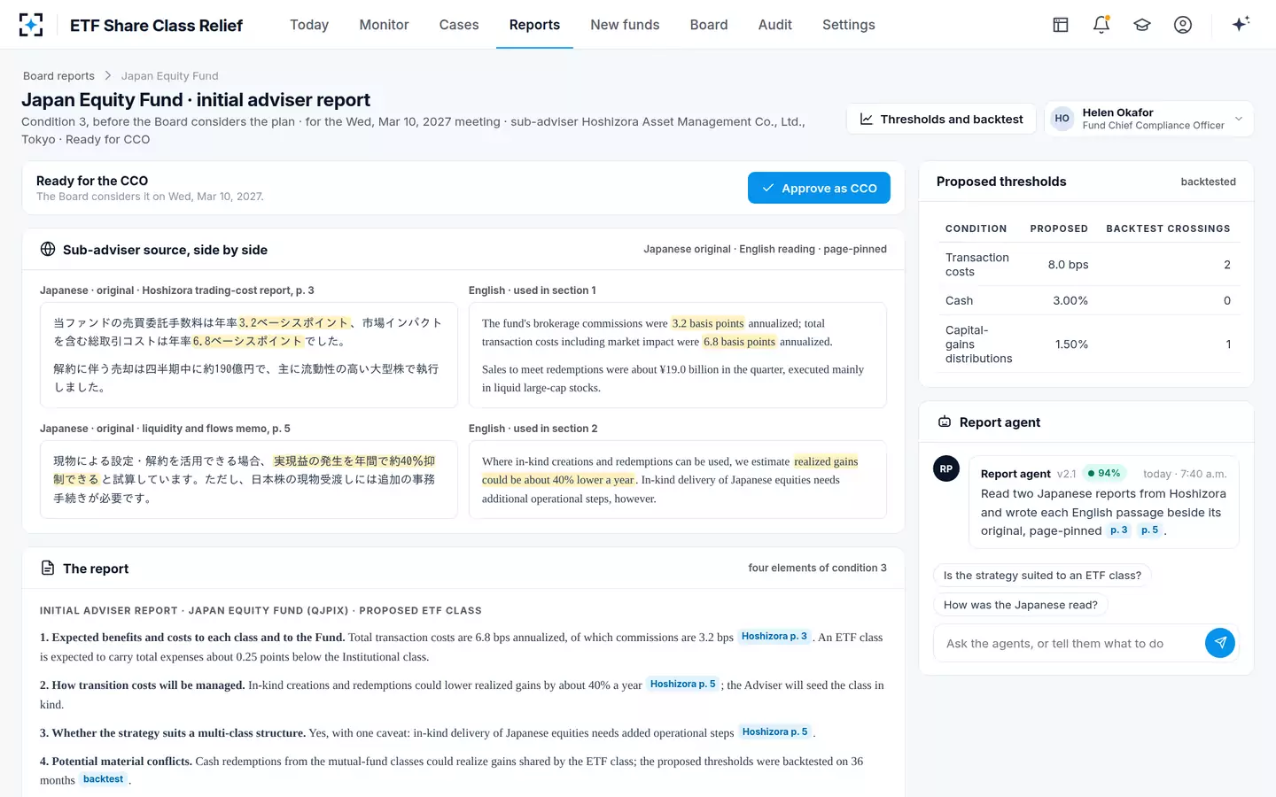Click the robot icon beside Report agent
The image size is (1276, 797).
pos(945,422)
